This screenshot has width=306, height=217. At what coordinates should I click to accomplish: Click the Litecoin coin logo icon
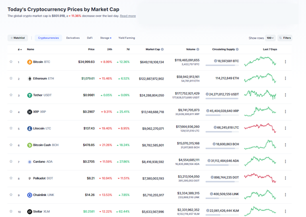(30, 129)
